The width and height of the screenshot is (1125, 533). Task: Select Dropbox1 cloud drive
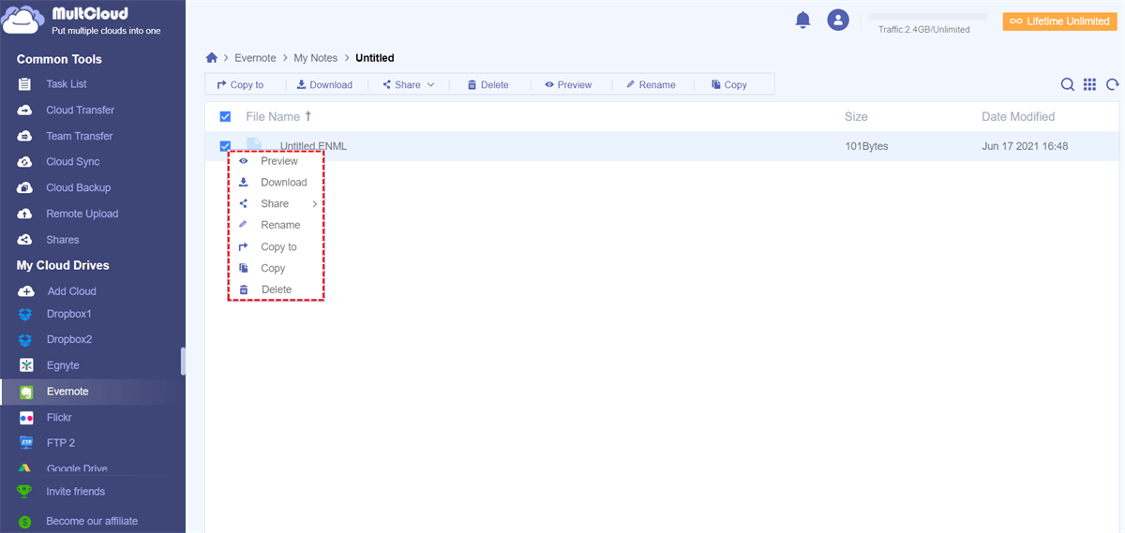(x=68, y=314)
